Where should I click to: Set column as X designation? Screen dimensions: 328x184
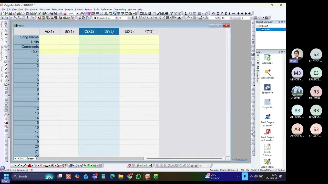point(218,13)
